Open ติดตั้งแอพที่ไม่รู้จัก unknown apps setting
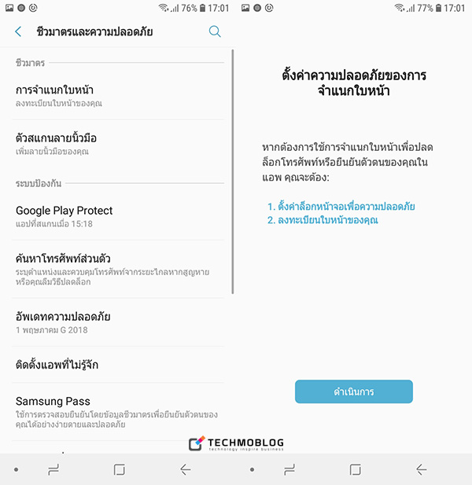The width and height of the screenshot is (472, 485). coord(118,365)
